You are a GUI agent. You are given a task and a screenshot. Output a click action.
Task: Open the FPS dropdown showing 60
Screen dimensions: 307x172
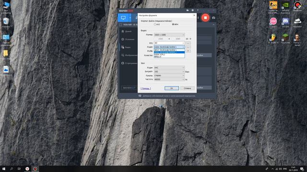pyautogui.click(x=169, y=43)
